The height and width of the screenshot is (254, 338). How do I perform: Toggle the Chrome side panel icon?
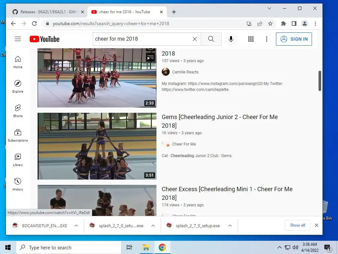[294, 23]
